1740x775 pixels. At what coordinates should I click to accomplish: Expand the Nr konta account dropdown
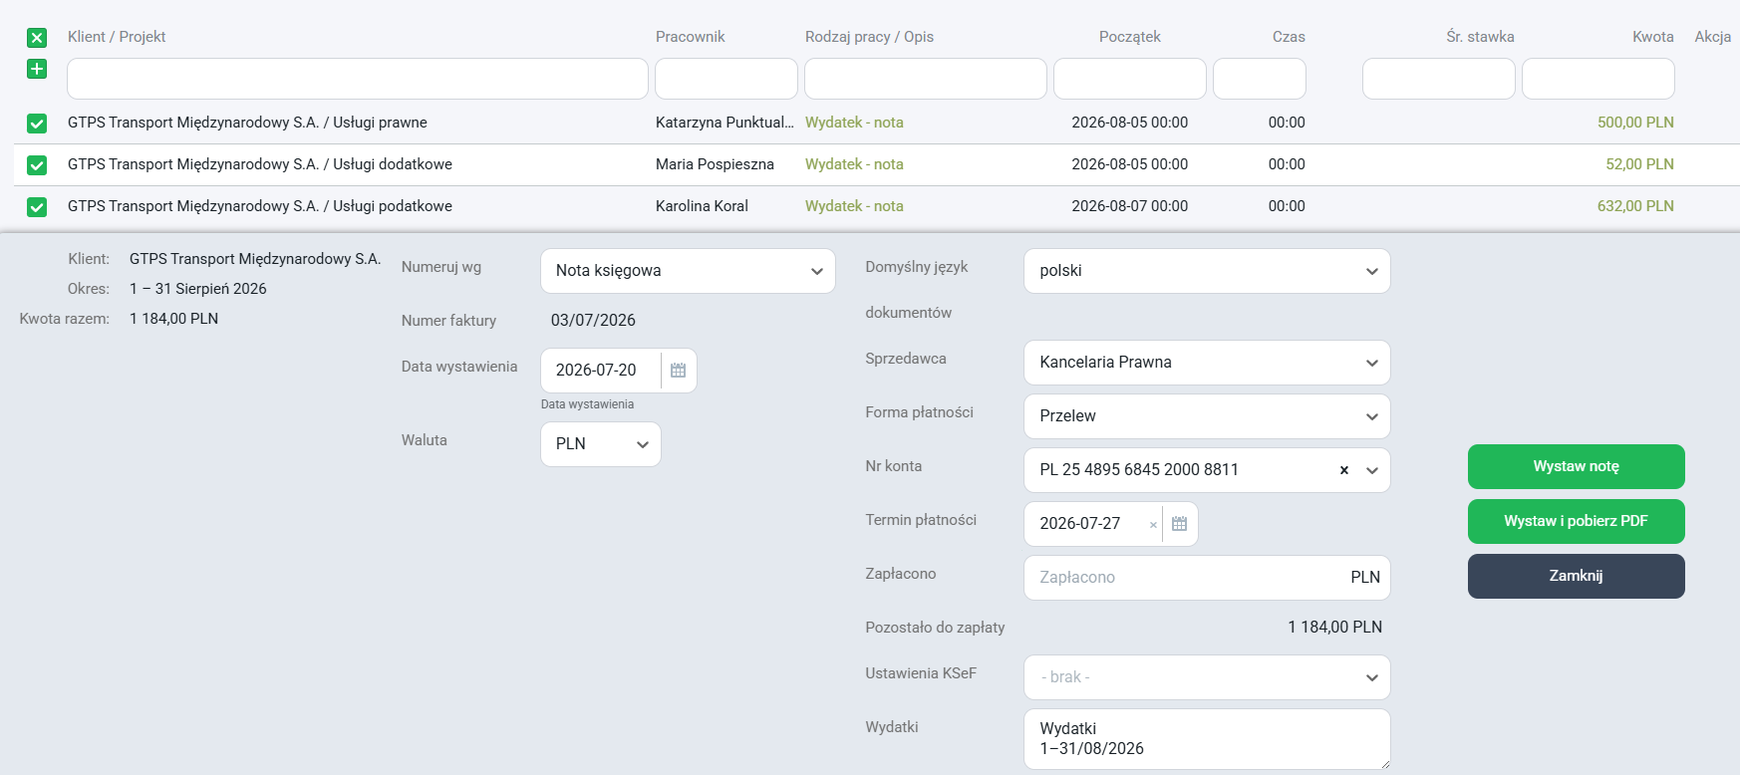pos(1372,470)
